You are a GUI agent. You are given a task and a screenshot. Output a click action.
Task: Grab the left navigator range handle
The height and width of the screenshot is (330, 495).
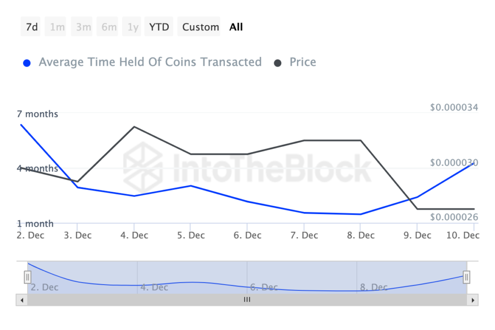28,277
